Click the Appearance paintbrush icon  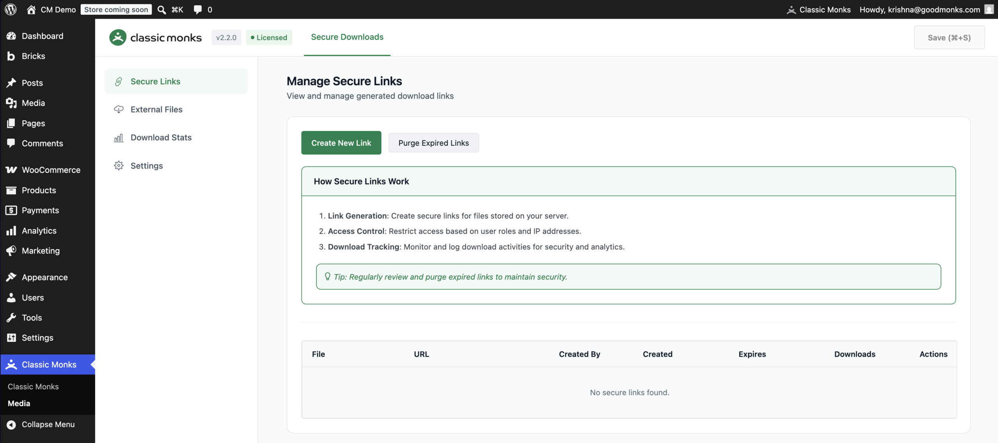coord(11,277)
